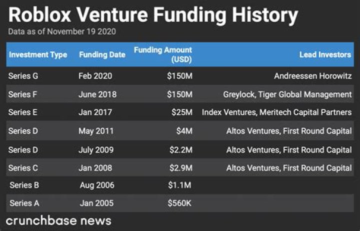The height and width of the screenshot is (231, 360).
Task: Select the Series F row label
Action: click(x=23, y=94)
